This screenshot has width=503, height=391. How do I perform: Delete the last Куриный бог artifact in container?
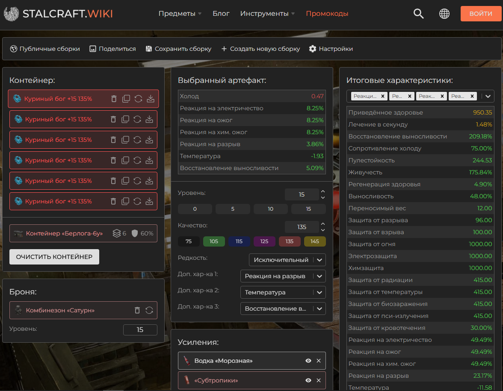pyautogui.click(x=113, y=201)
